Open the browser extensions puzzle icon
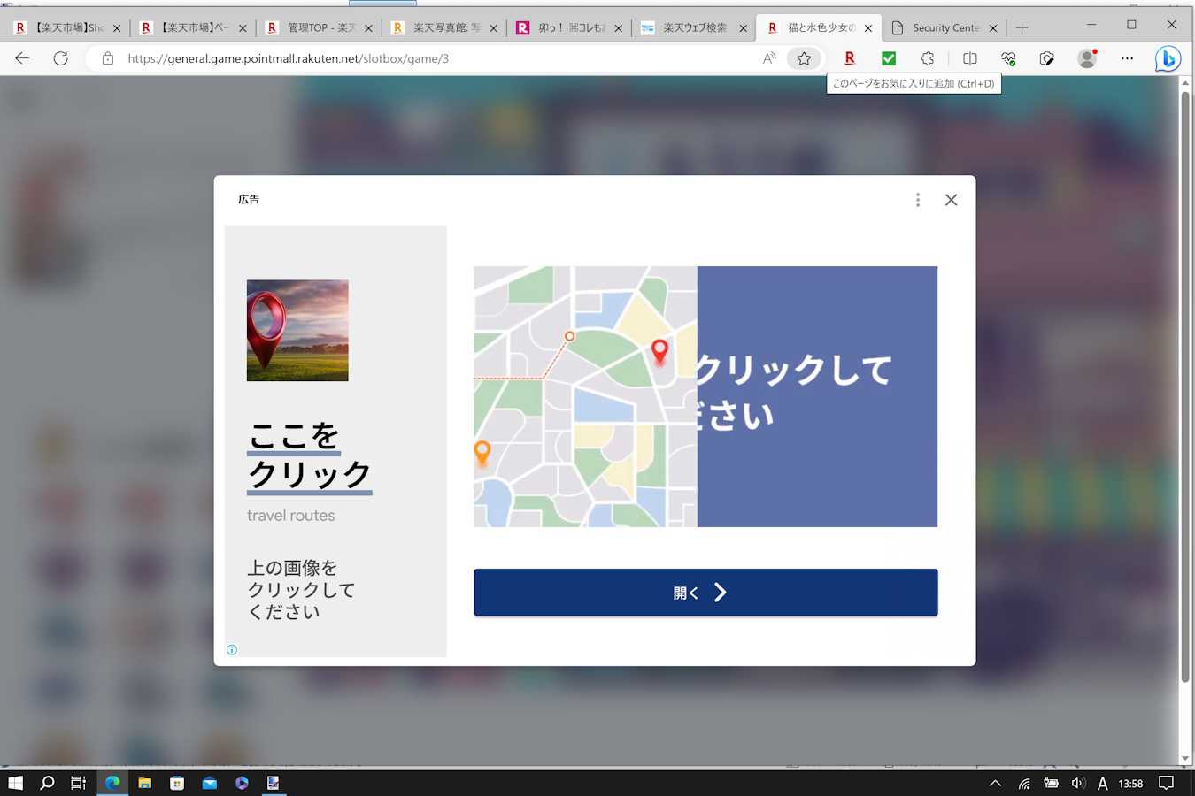The image size is (1195, 796). pyautogui.click(x=928, y=58)
